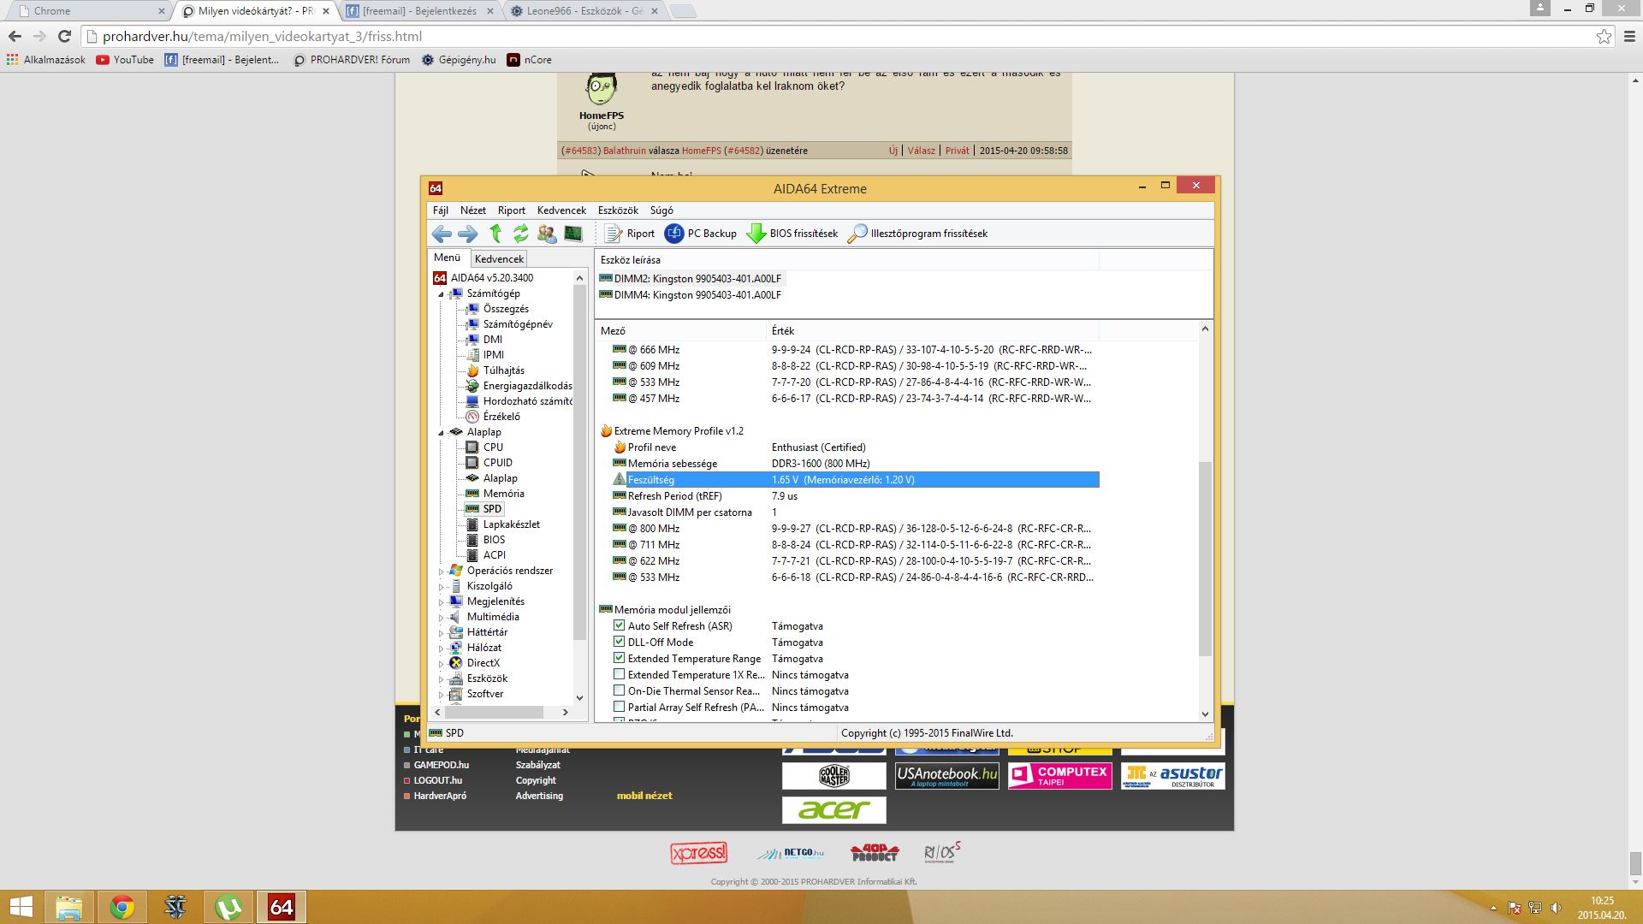Open the Riport menu
The image size is (1643, 924).
click(x=512, y=210)
